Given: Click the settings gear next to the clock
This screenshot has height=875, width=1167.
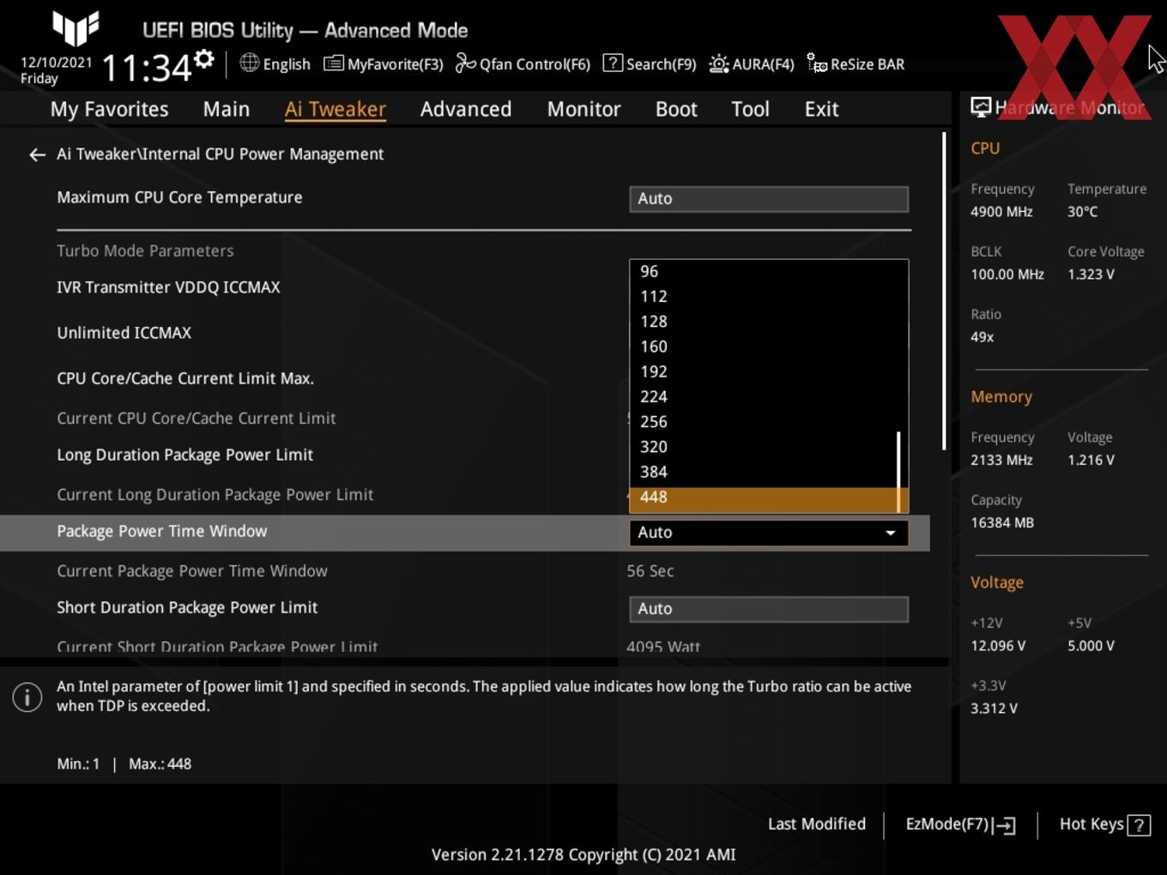Looking at the screenshot, I should (204, 59).
